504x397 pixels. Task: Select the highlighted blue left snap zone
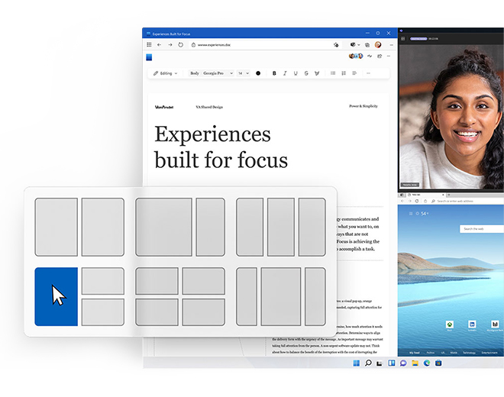[x=56, y=296]
